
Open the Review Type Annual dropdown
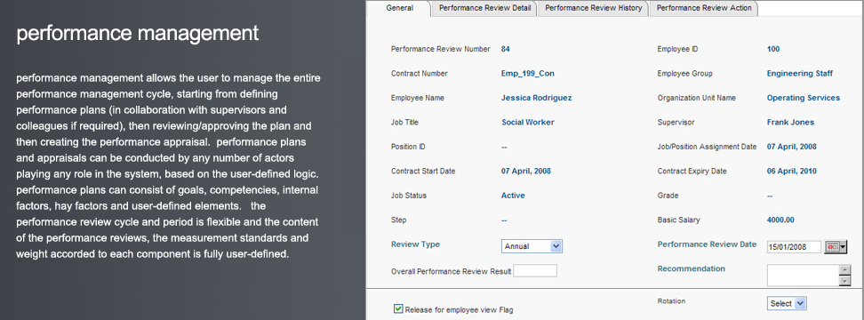(532, 246)
